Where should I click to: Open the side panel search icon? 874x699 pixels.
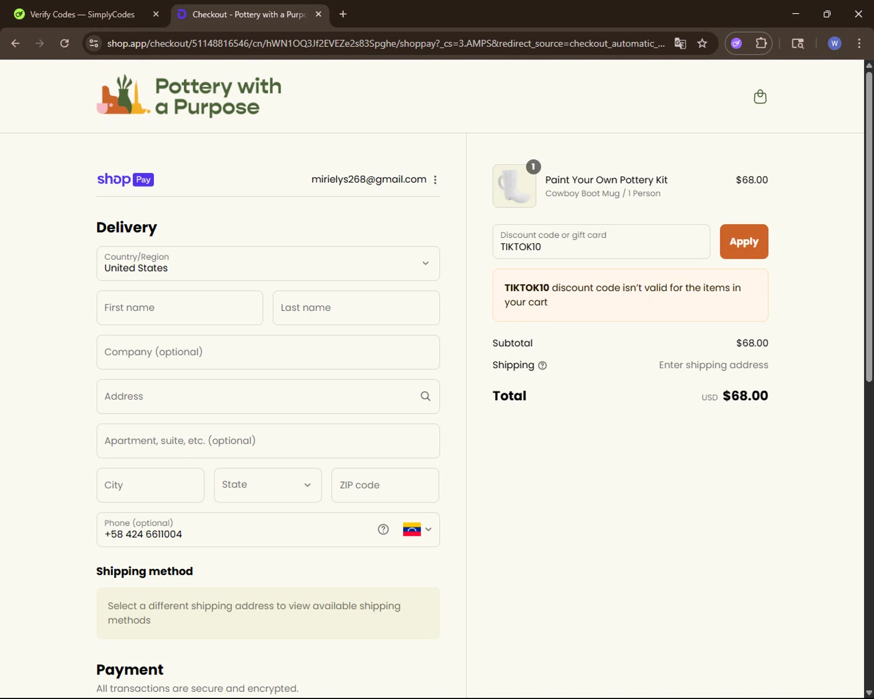(798, 43)
